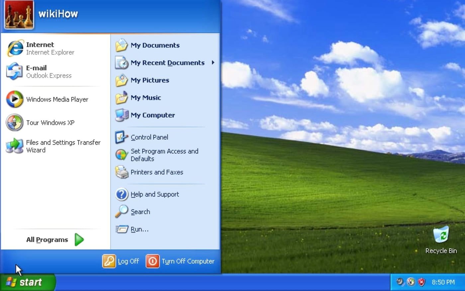Click the green start button

click(x=28, y=282)
